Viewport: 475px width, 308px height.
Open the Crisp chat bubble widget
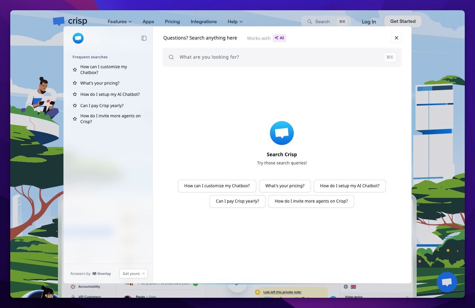pyautogui.click(x=447, y=282)
